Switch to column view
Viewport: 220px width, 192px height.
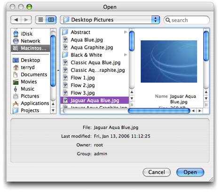pyautogui.click(x=51, y=20)
